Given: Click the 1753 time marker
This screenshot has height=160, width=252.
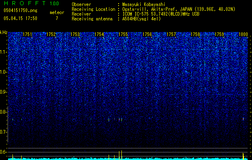Looking at the screenshot, I should tap(75, 34).
